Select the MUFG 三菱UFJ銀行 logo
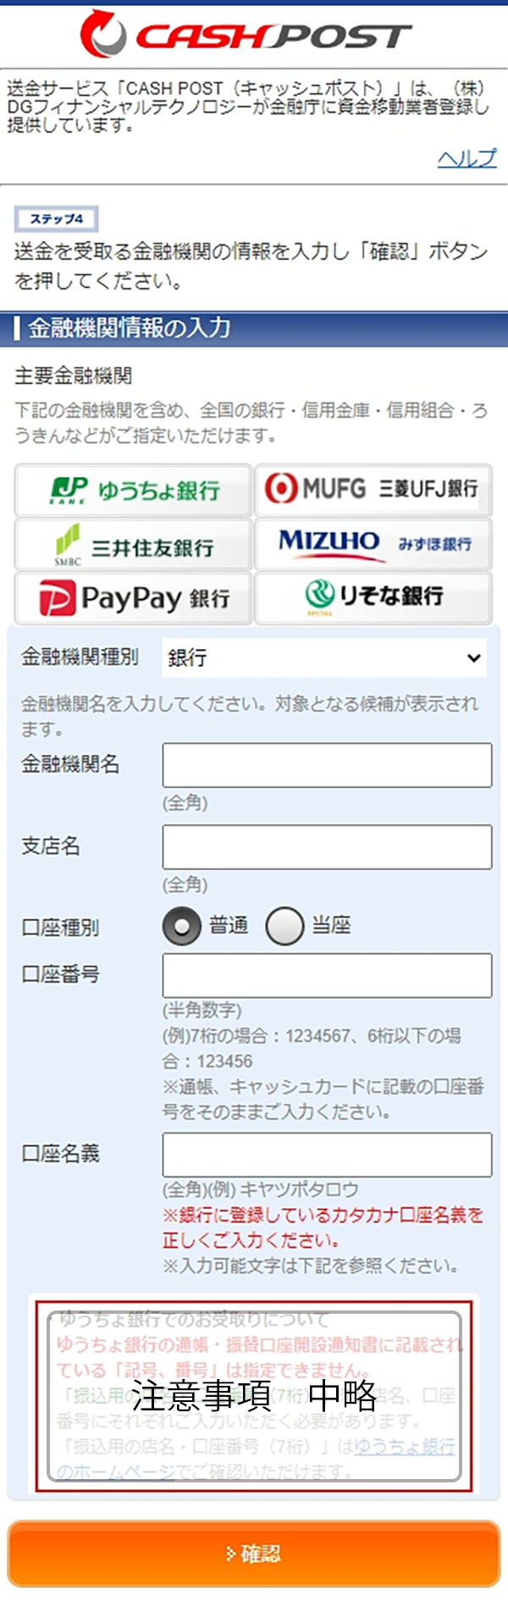Viewport: 508px width, 1601px height. (373, 489)
